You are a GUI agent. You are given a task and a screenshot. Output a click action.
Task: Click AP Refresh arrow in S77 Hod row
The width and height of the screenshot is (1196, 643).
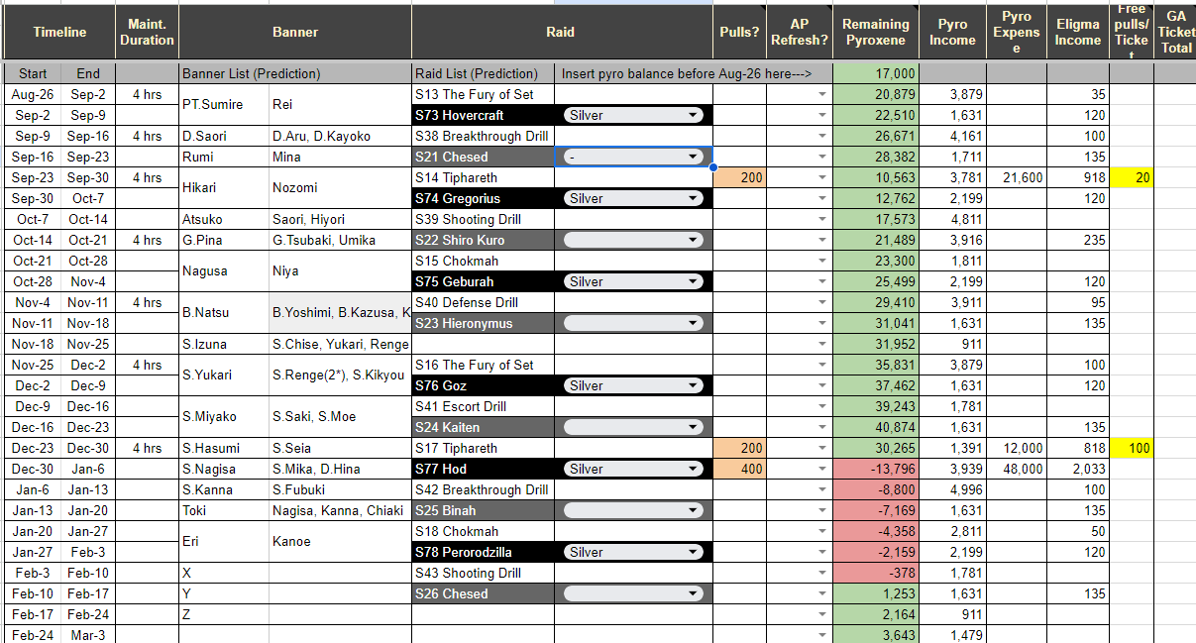click(x=821, y=469)
